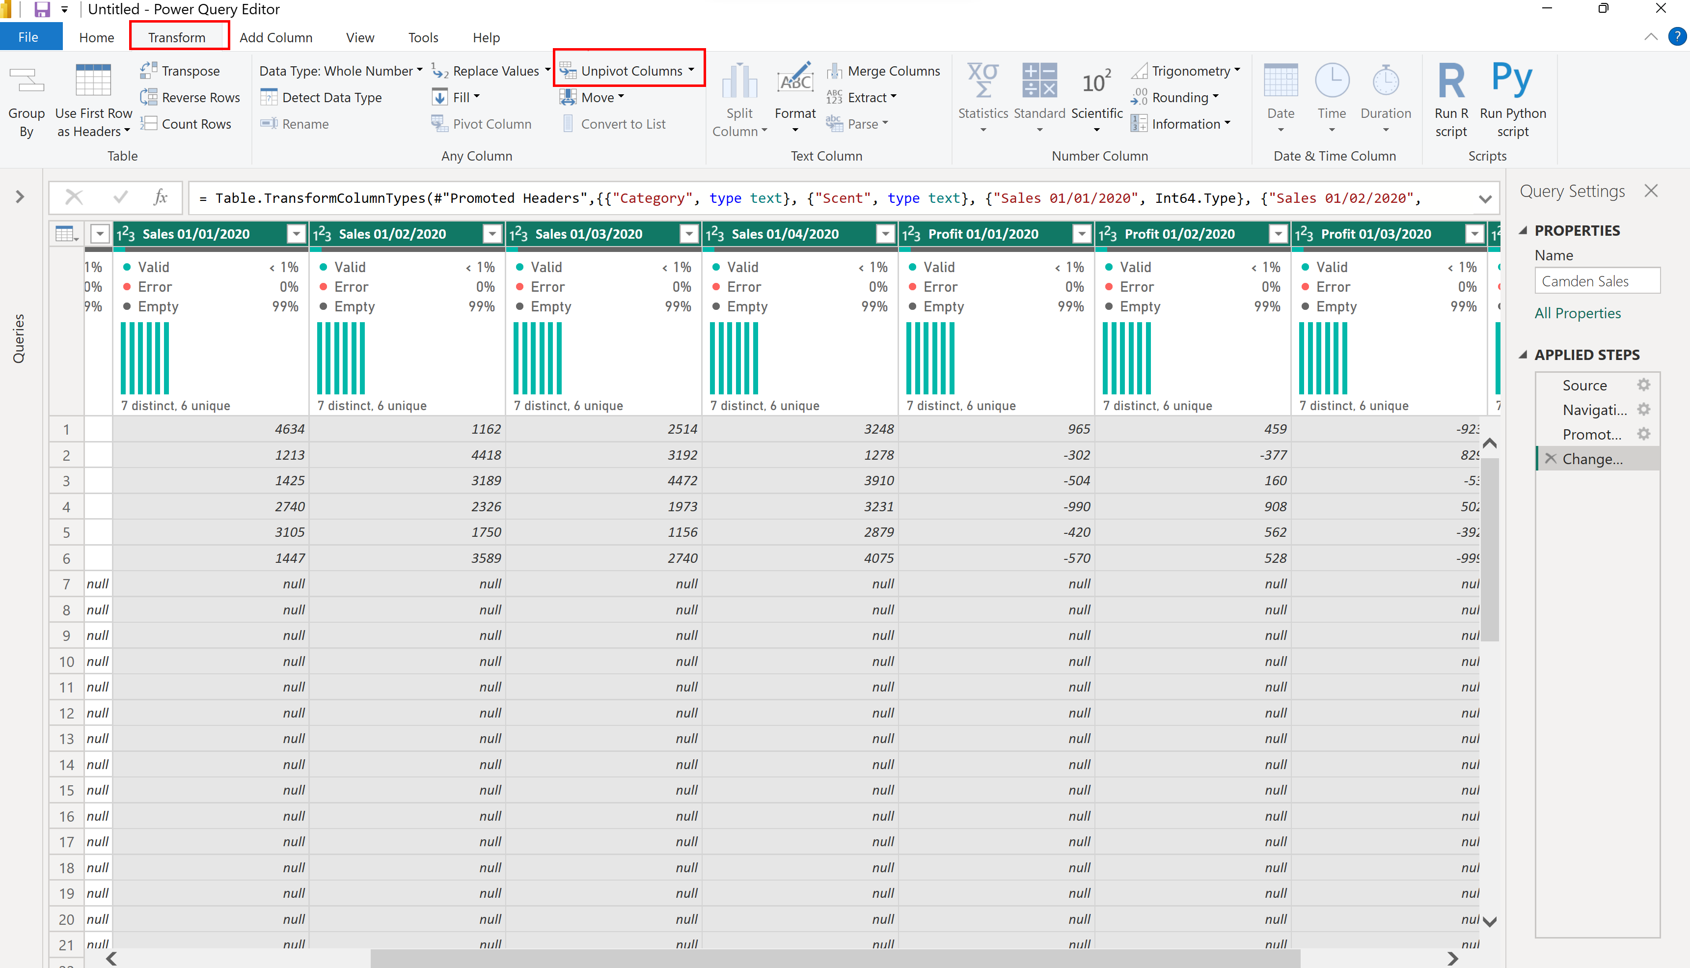The height and width of the screenshot is (968, 1690).
Task: Switch to the Add Column tab
Action: 276,37
